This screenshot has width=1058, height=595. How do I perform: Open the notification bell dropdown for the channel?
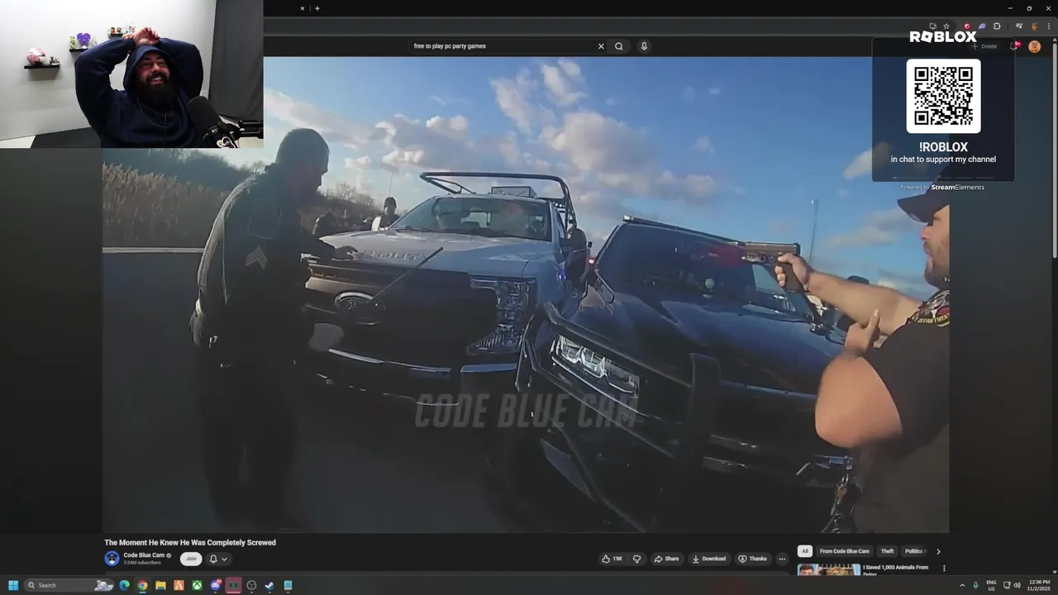pyautogui.click(x=217, y=559)
